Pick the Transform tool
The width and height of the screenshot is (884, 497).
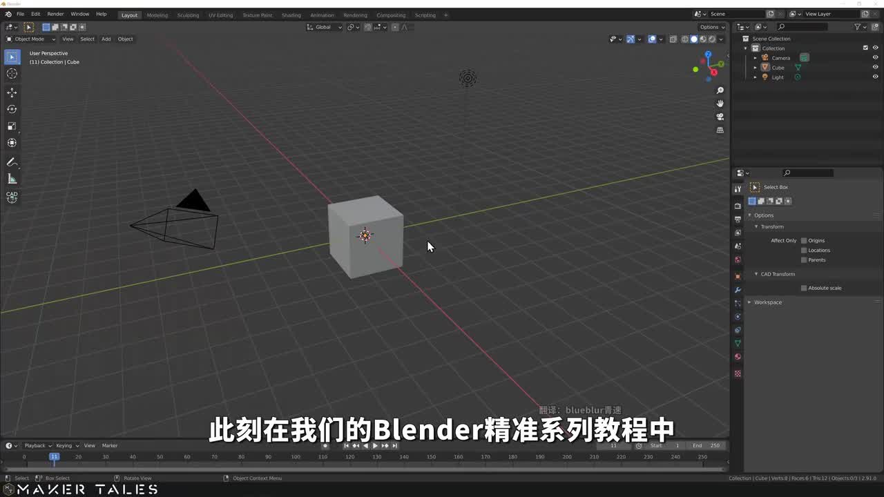pyautogui.click(x=12, y=143)
